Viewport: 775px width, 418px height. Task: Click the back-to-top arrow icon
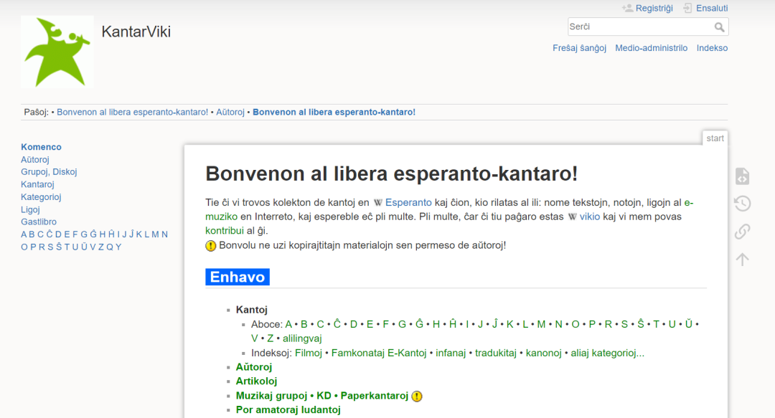pyautogui.click(x=742, y=259)
